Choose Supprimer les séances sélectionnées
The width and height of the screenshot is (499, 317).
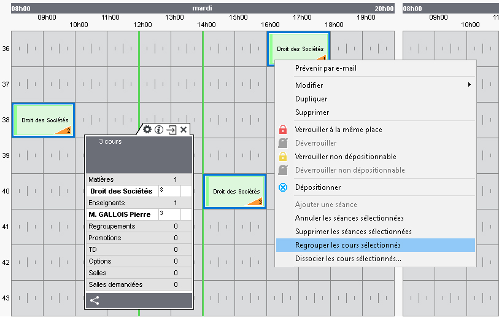coord(376,232)
